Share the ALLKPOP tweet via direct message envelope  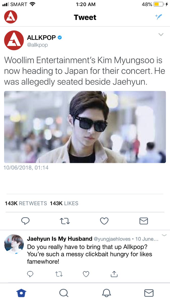click(144, 221)
